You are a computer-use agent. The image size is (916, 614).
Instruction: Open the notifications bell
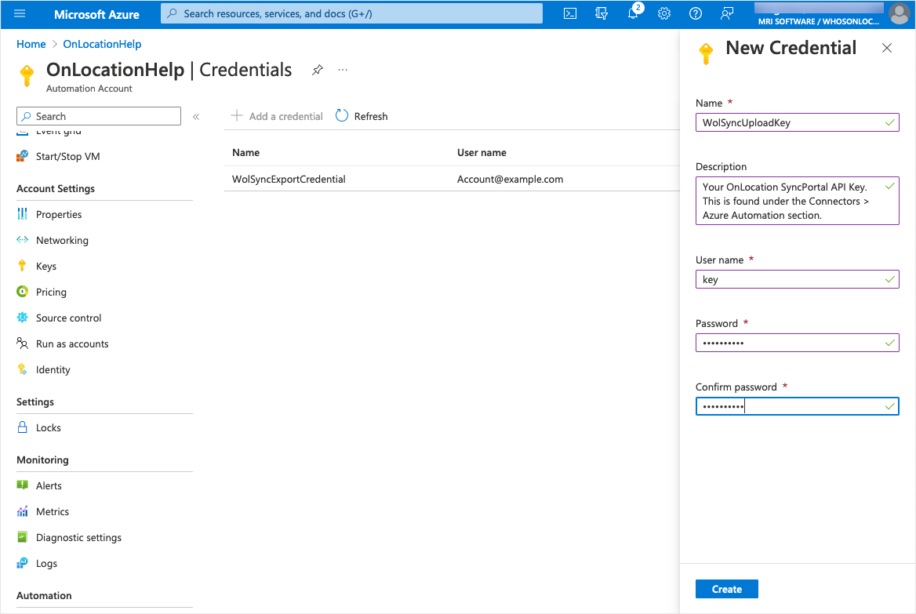click(633, 13)
